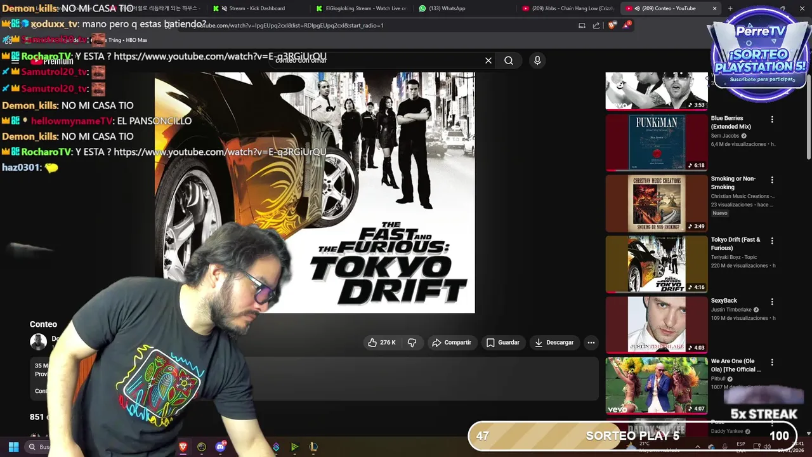Open the SexyBack Justin Timberlake thumbnail
The height and width of the screenshot is (457, 812).
pos(657,325)
